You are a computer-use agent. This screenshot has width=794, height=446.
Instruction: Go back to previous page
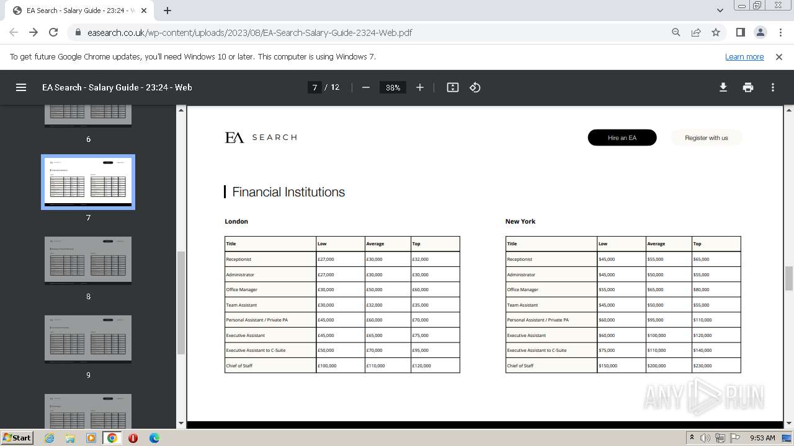coord(14,32)
